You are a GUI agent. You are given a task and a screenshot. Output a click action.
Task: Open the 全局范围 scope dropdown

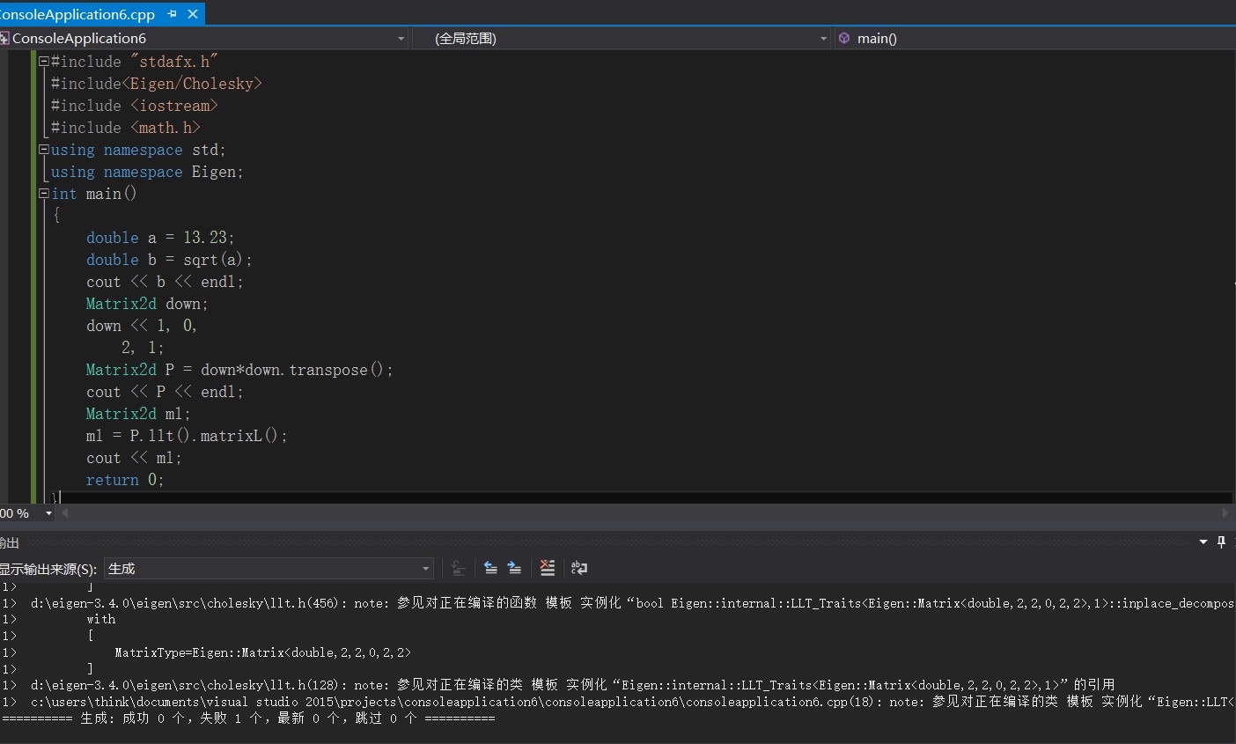pos(822,38)
